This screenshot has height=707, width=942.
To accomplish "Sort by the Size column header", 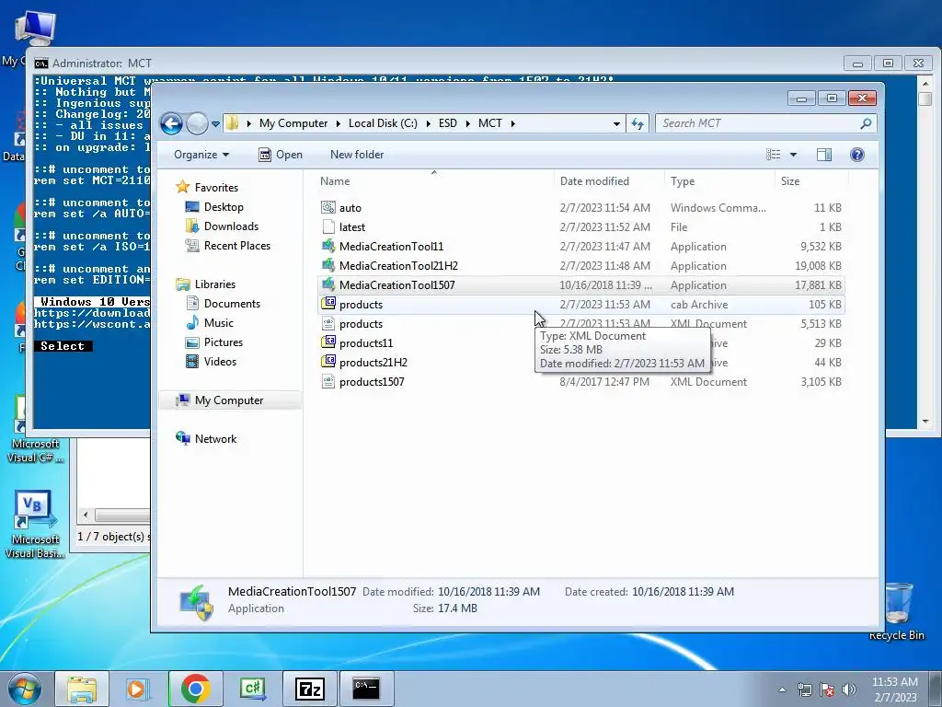I will point(790,181).
